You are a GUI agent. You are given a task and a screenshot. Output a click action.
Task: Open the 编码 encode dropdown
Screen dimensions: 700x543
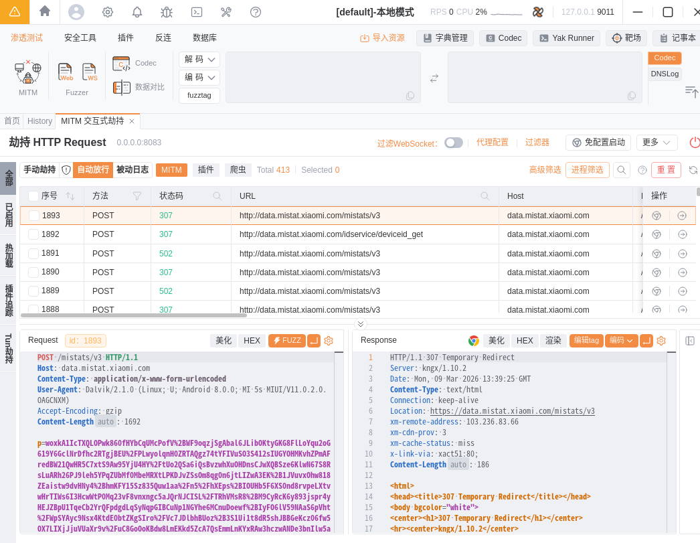(x=199, y=78)
